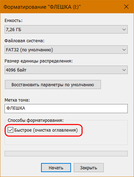Click the chevron arrow beside 4096 байт
134x177 pixels.
click(x=124, y=70)
